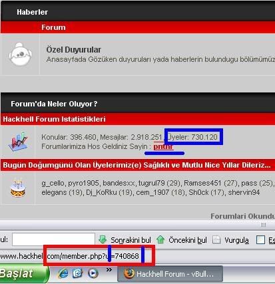Click the Üyeler: 730.120 statistic text
Screen dimensions: 275x284
[192, 137]
